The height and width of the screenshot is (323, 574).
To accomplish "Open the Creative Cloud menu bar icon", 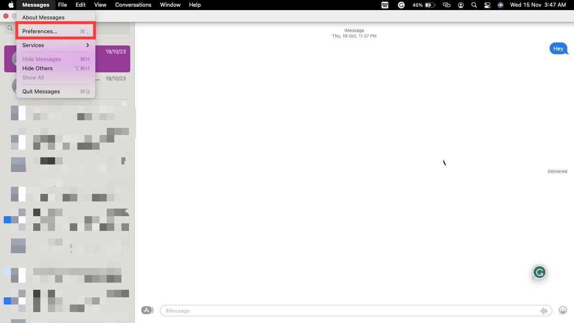I will tap(447, 5).
